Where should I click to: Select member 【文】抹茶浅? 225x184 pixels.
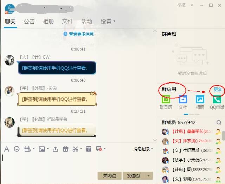[191, 141]
